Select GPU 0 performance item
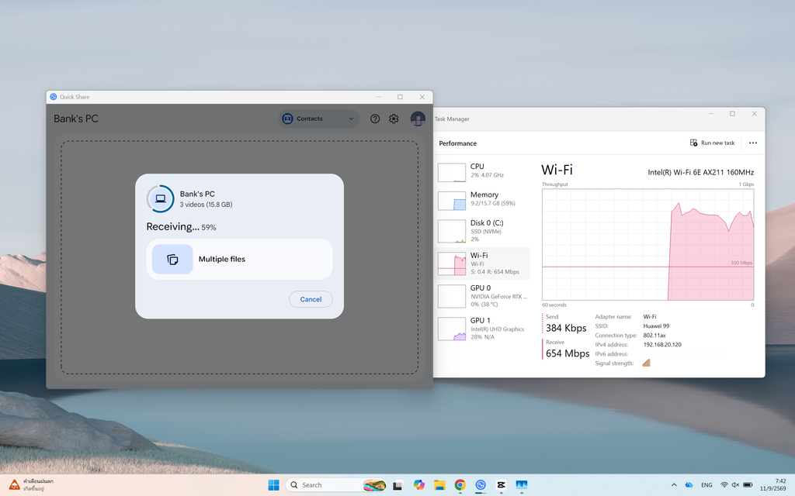Image resolution: width=795 pixels, height=496 pixels. (x=483, y=295)
